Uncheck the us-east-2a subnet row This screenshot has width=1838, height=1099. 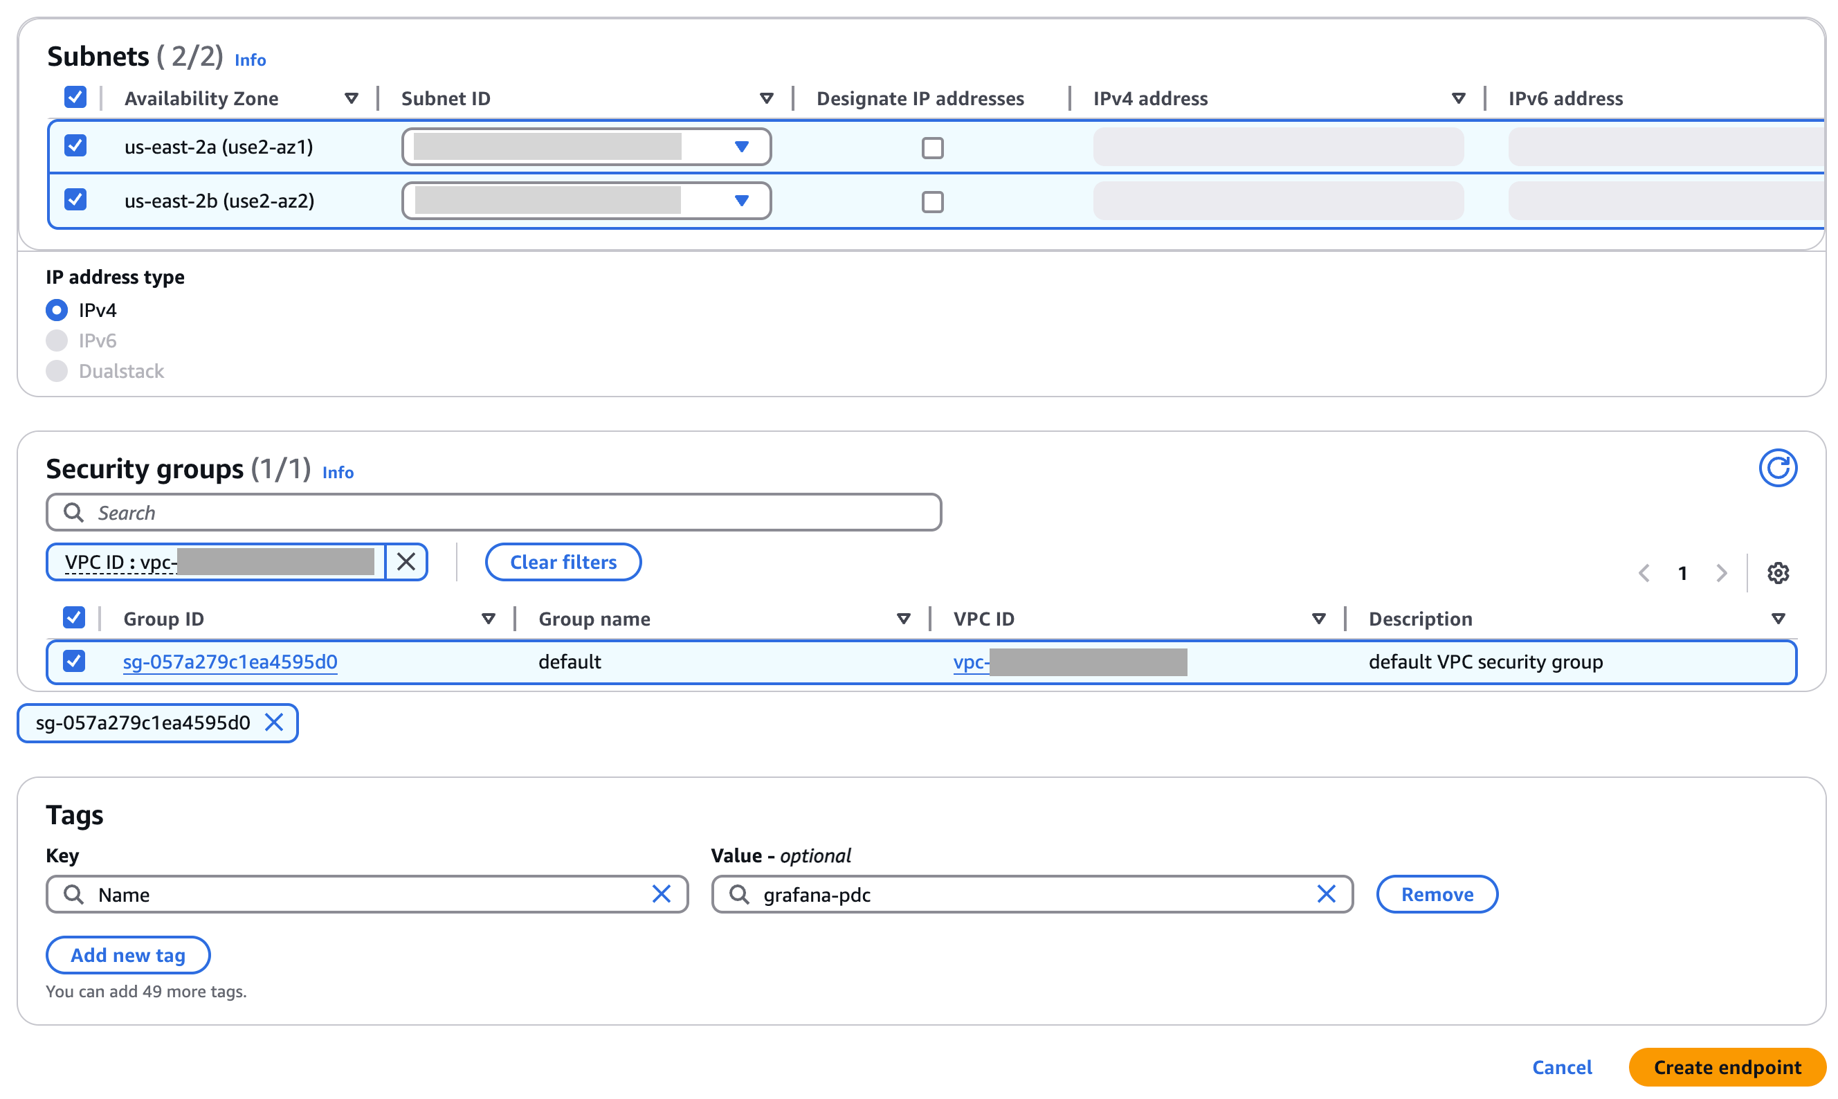[75, 146]
